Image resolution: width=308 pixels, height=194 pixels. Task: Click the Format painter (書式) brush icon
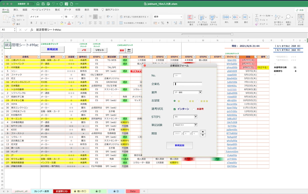pyautogui.click(x=14, y=24)
